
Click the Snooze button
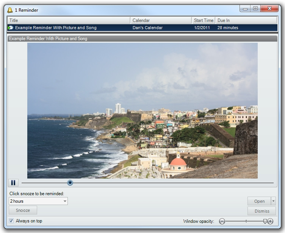pos(23,210)
